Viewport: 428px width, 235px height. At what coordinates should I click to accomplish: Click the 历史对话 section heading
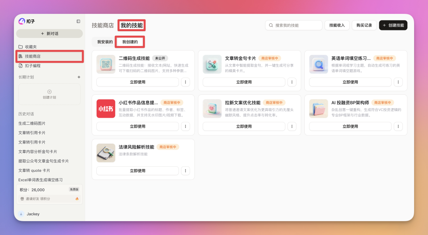point(26,114)
